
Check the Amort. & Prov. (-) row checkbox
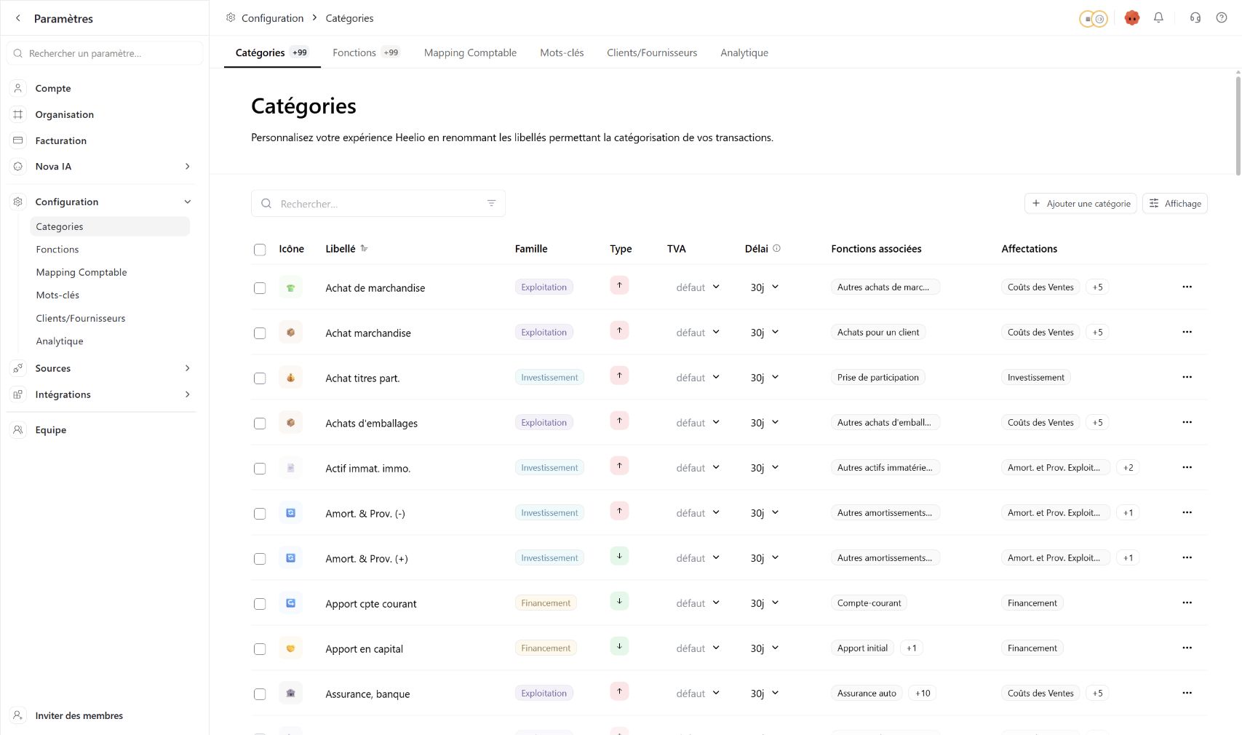point(260,514)
